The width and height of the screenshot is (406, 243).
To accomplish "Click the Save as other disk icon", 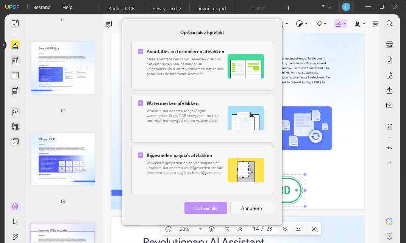I will click(389, 126).
